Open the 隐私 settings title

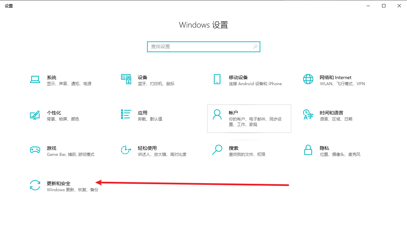[x=324, y=148]
